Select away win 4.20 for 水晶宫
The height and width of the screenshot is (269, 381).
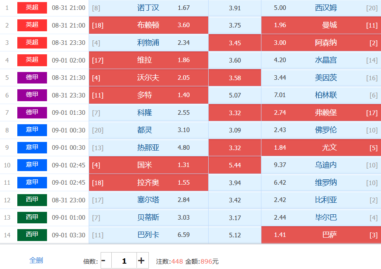tap(321, 60)
